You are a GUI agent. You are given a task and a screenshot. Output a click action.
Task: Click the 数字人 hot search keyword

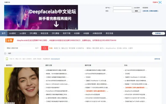(102, 48)
